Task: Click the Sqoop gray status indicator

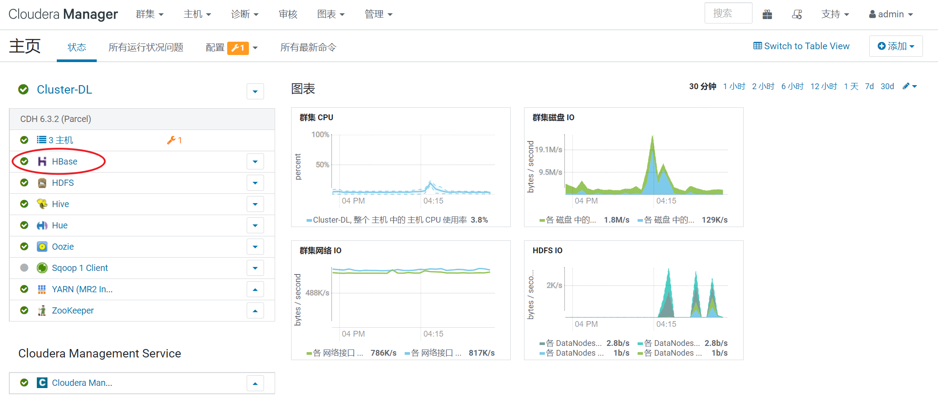Action: [24, 268]
